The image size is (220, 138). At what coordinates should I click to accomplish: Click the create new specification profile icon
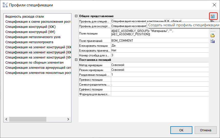tap(212, 16)
